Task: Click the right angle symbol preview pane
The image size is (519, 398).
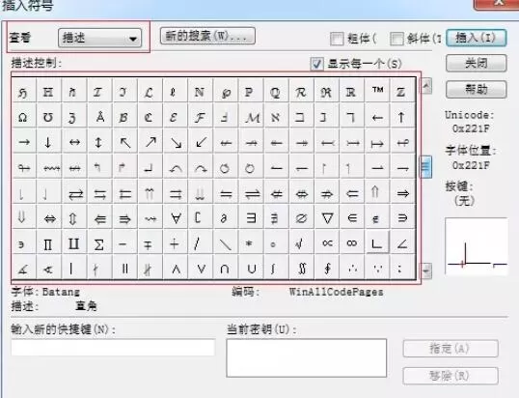Action: coord(477,246)
